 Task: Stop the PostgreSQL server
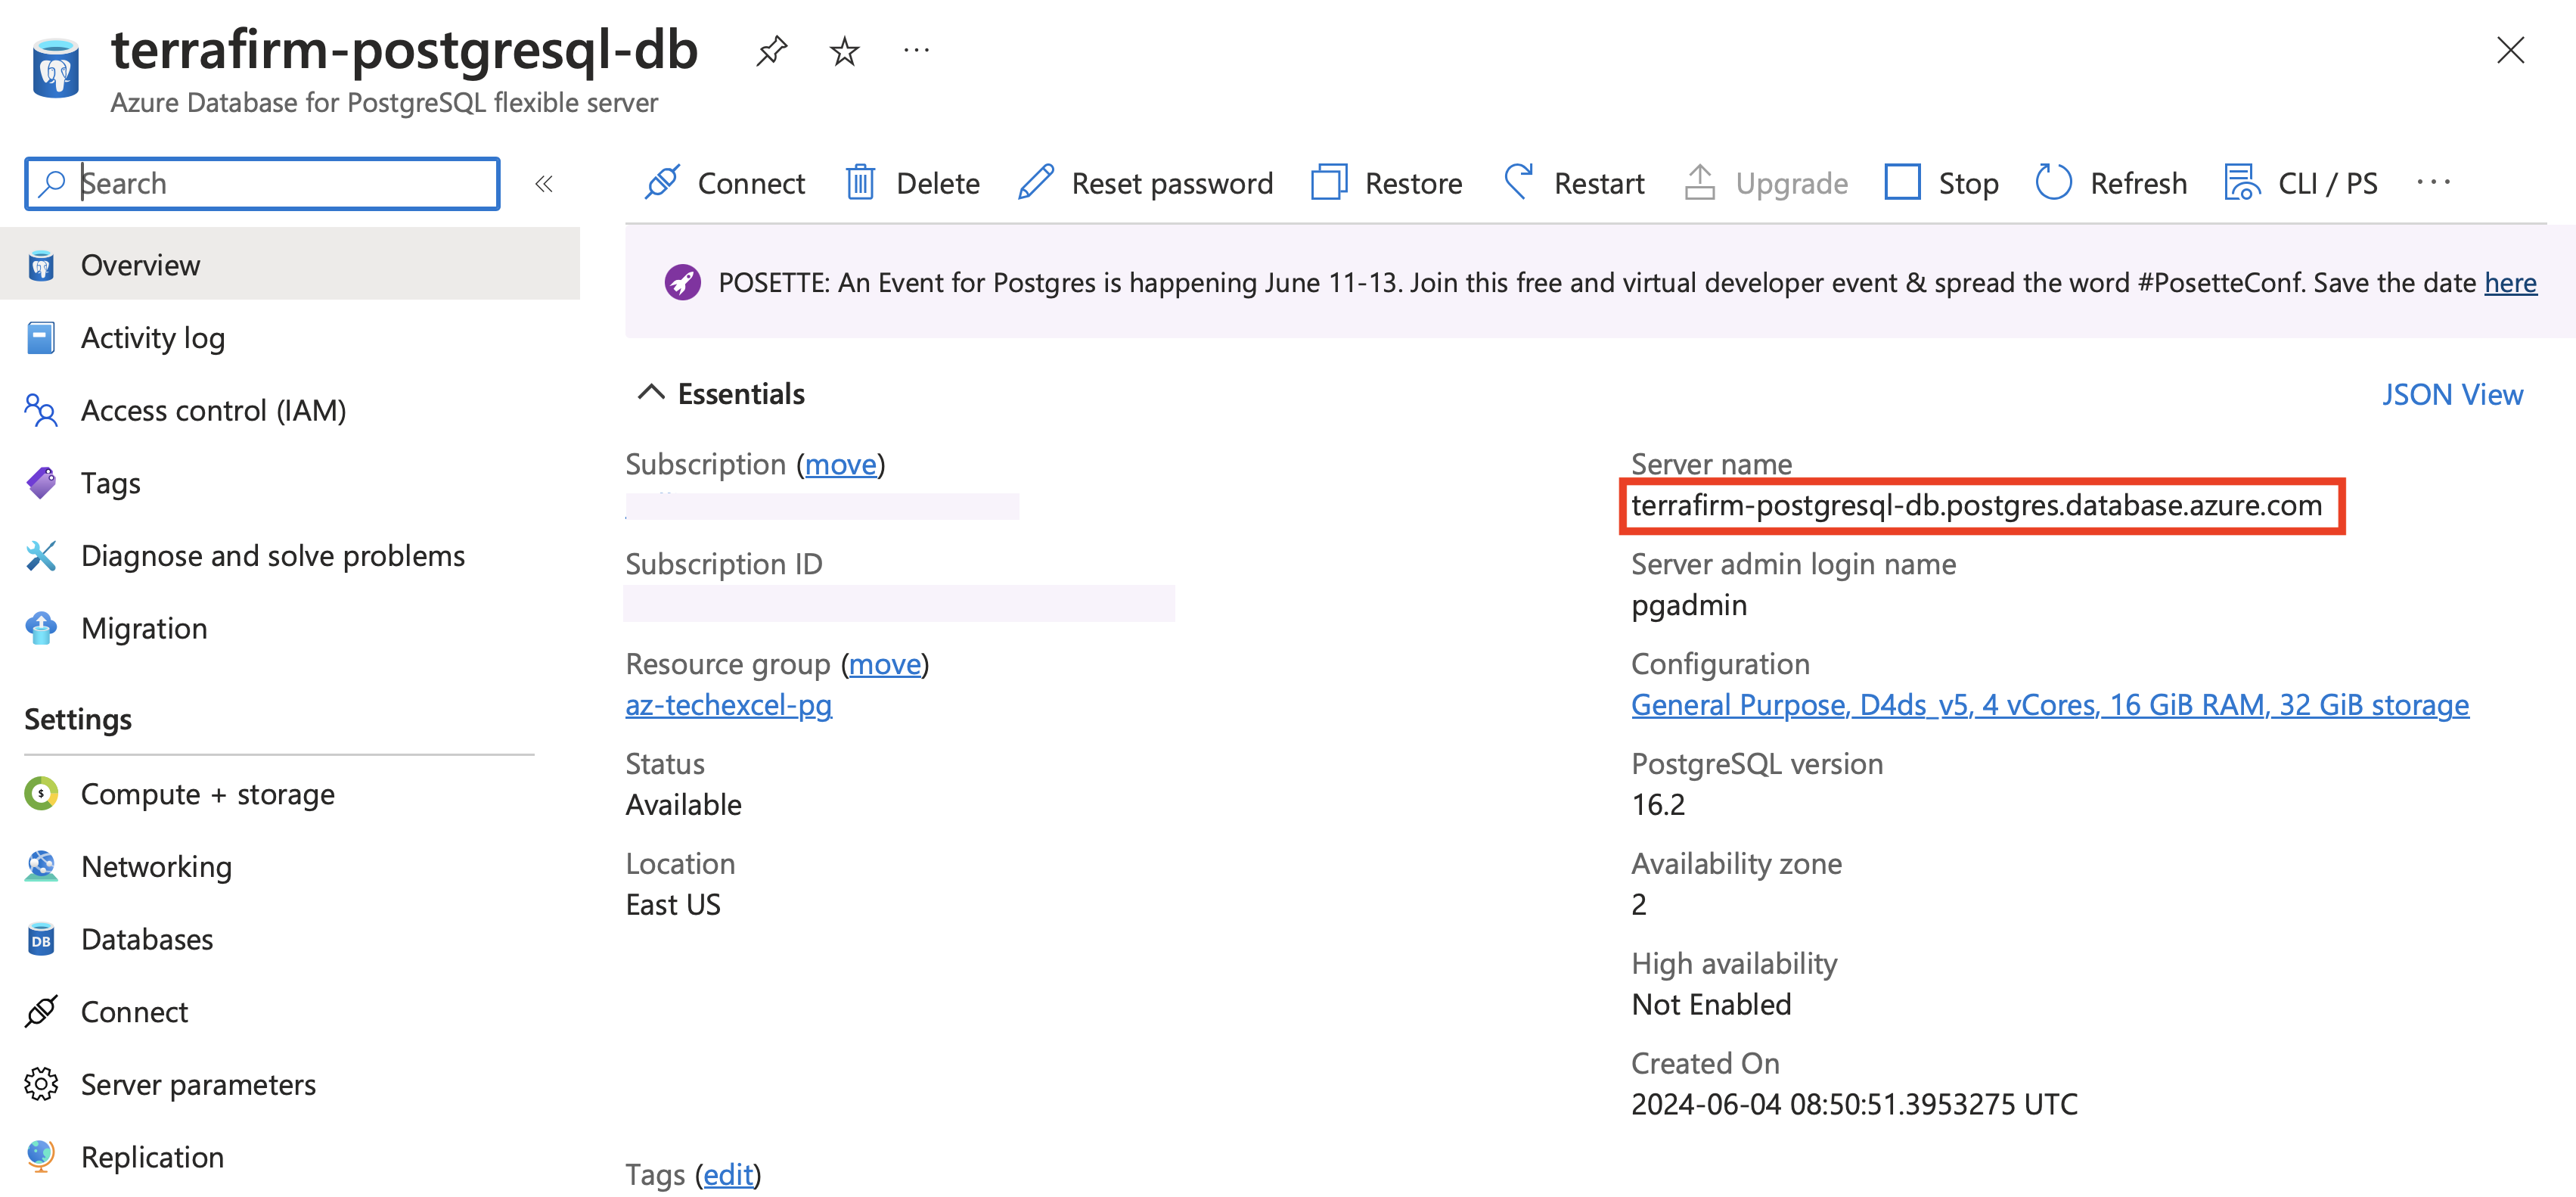pyautogui.click(x=1941, y=183)
